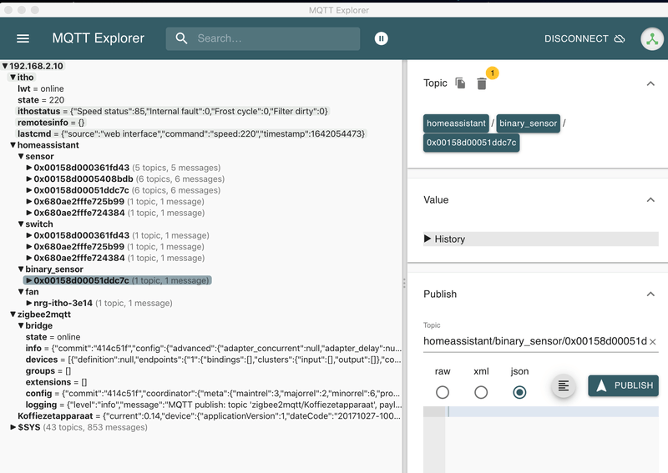
Task: Select the bridge config topic
Action: 213,394
